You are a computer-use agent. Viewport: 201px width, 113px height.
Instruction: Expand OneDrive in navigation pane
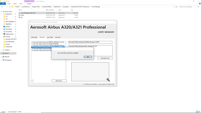1,50
